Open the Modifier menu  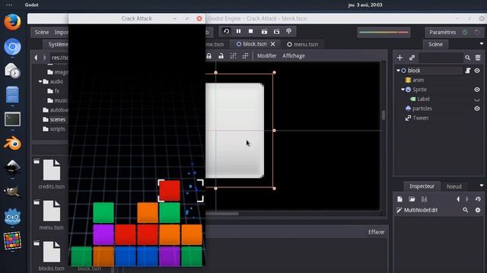pyautogui.click(x=266, y=55)
